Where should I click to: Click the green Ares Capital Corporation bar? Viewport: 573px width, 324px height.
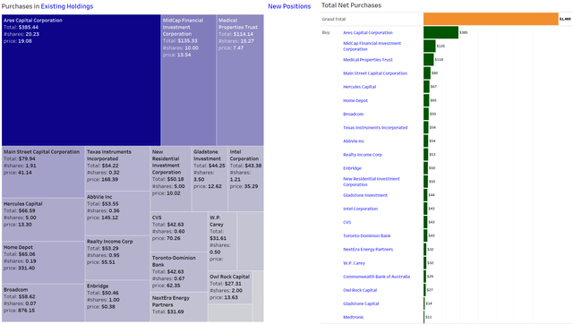point(441,32)
